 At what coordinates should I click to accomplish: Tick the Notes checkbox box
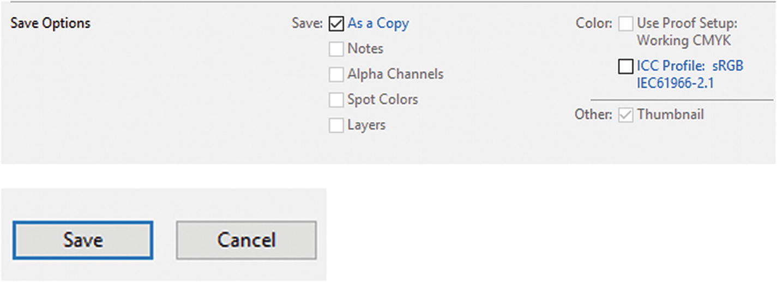point(336,49)
